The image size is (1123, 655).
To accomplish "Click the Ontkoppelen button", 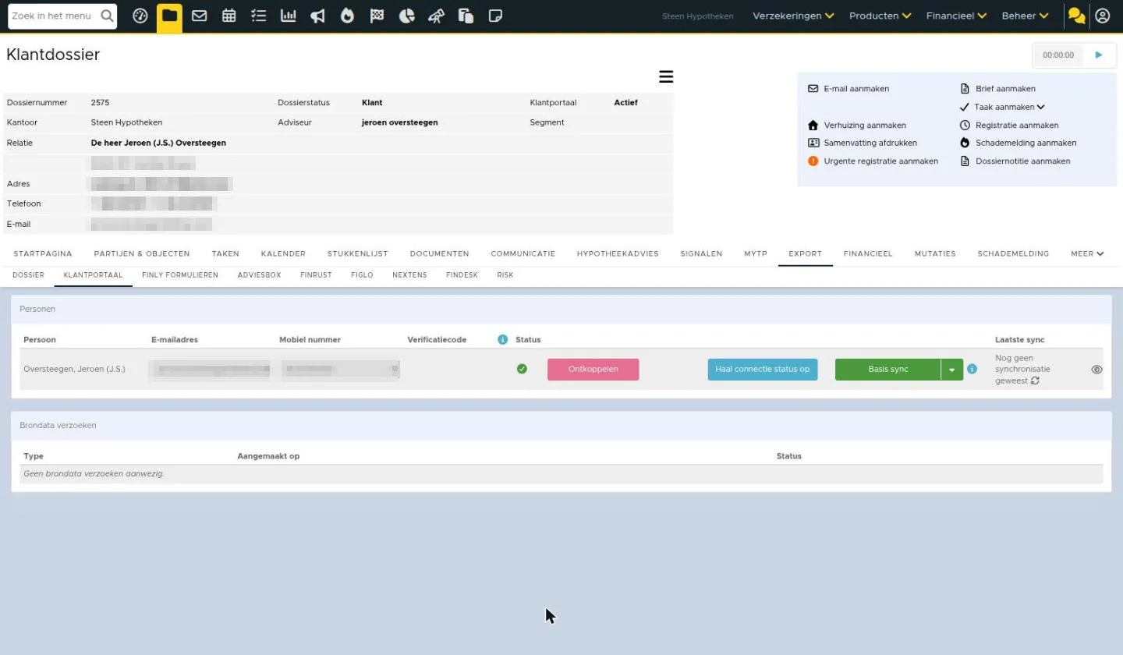I will (x=593, y=370).
